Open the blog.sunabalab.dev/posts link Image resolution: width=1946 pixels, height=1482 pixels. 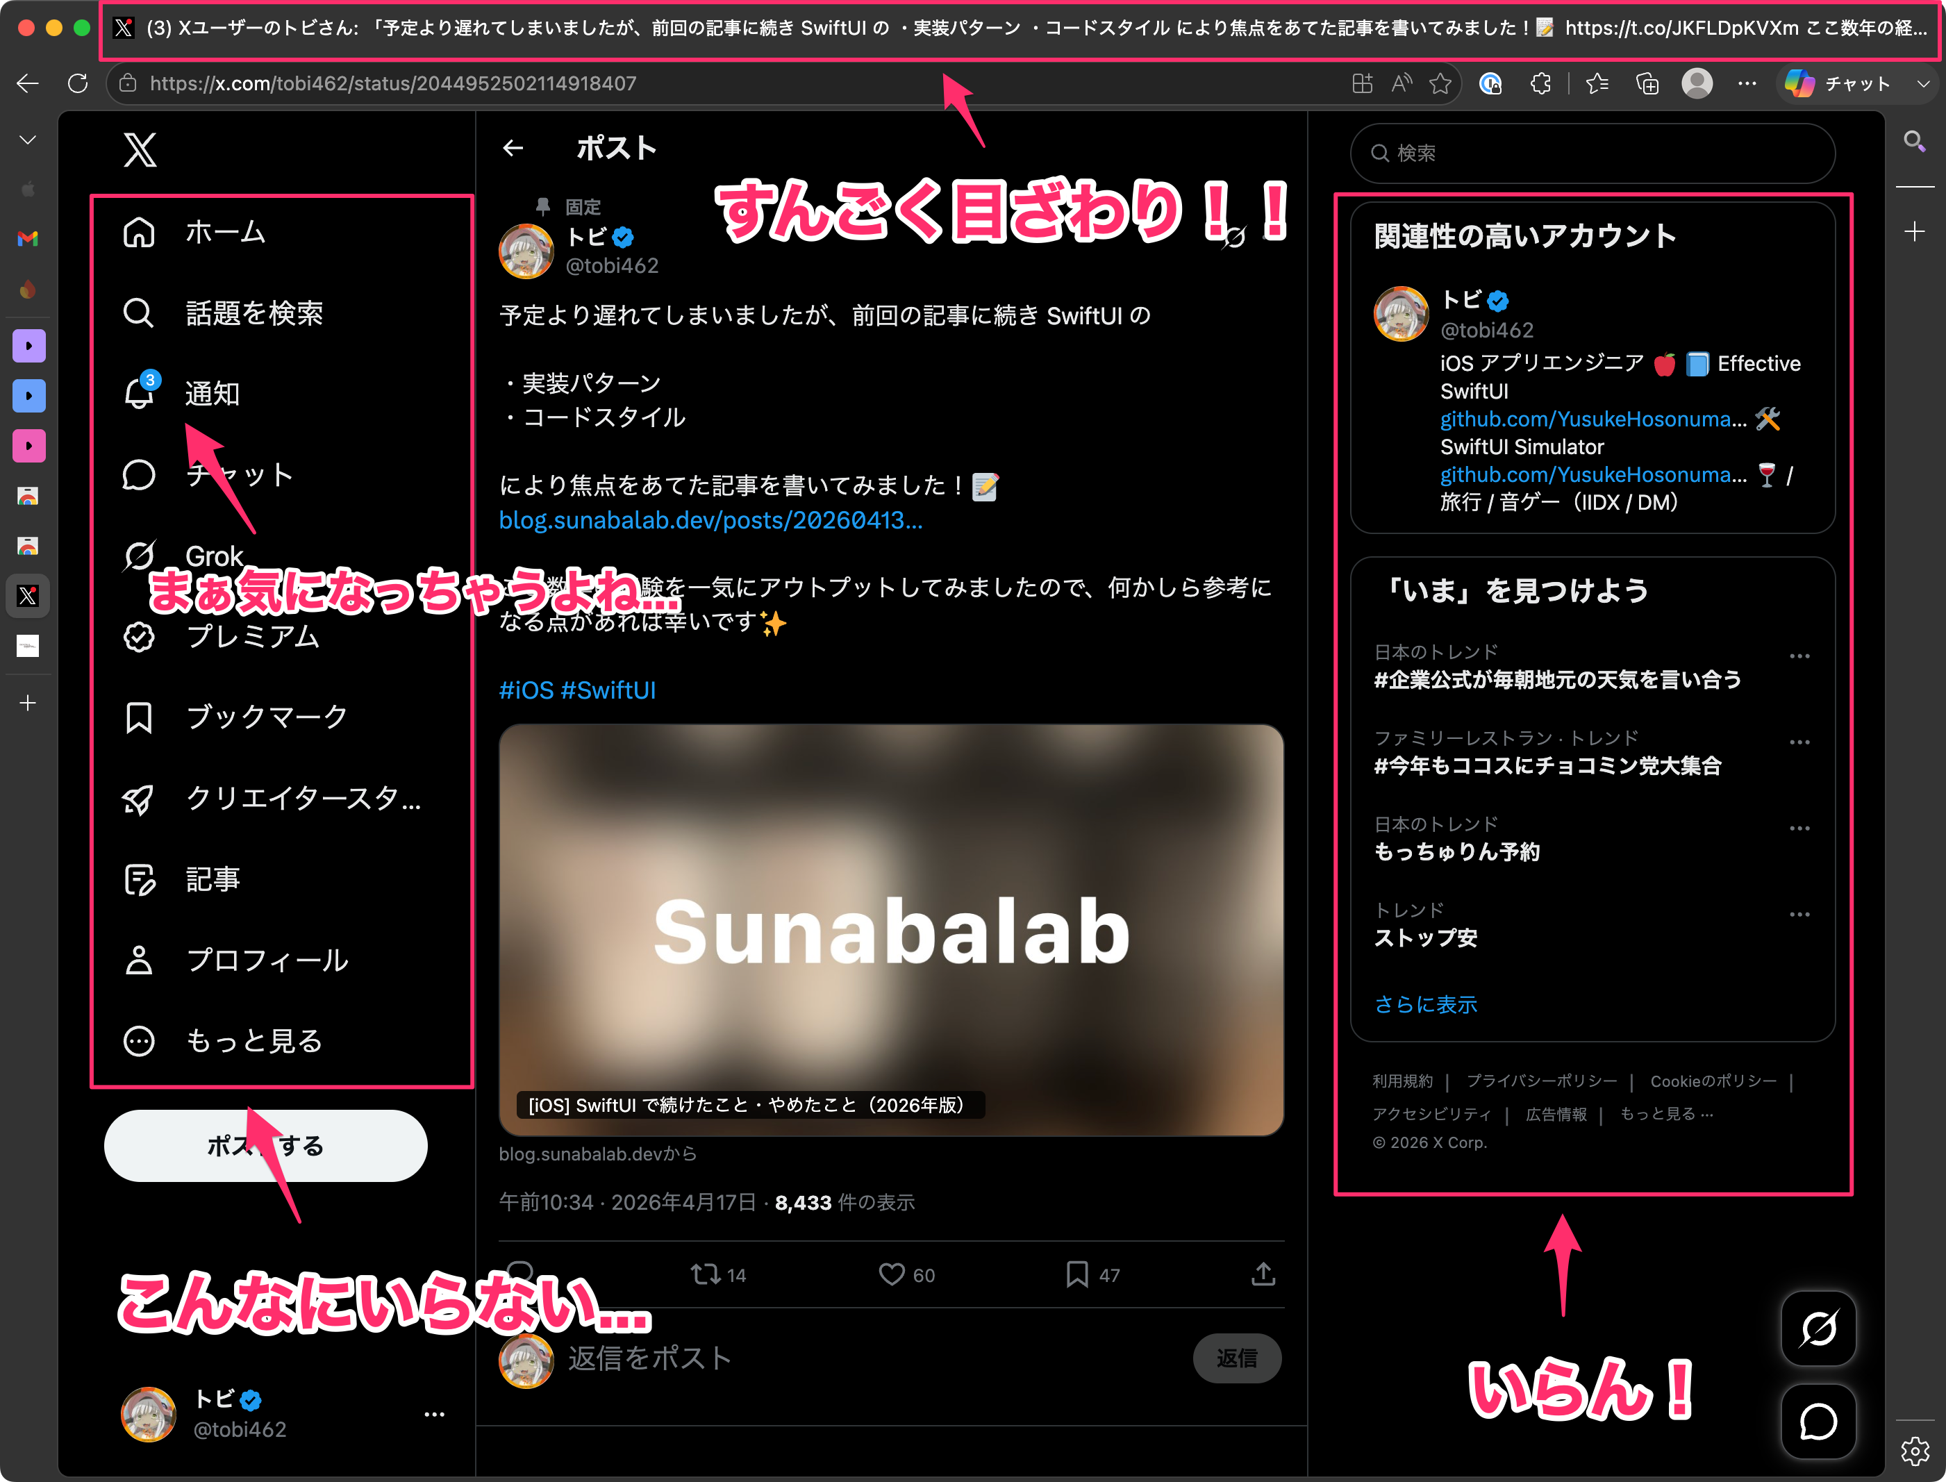711,520
